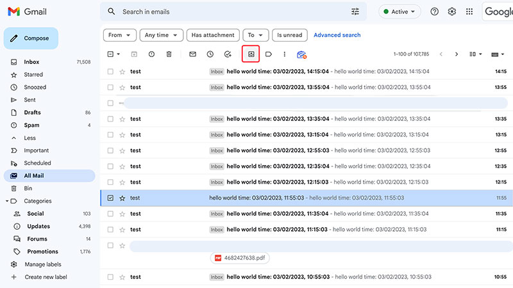
Task: Open the Any time filter dropdown
Action: point(161,35)
